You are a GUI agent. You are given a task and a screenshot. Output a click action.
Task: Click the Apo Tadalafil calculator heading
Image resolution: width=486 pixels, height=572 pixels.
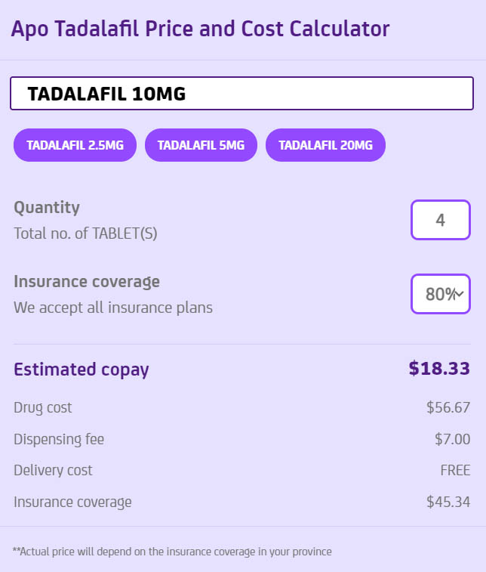pos(200,29)
